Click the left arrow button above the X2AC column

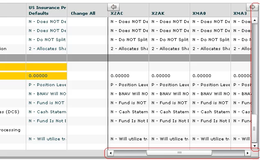113,7
